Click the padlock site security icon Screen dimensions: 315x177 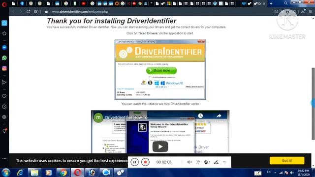[46, 12]
